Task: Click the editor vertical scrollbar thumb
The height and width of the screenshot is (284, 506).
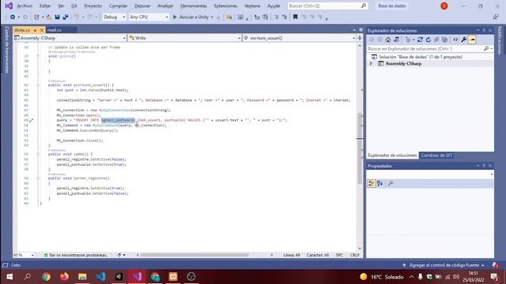Action: (360, 149)
